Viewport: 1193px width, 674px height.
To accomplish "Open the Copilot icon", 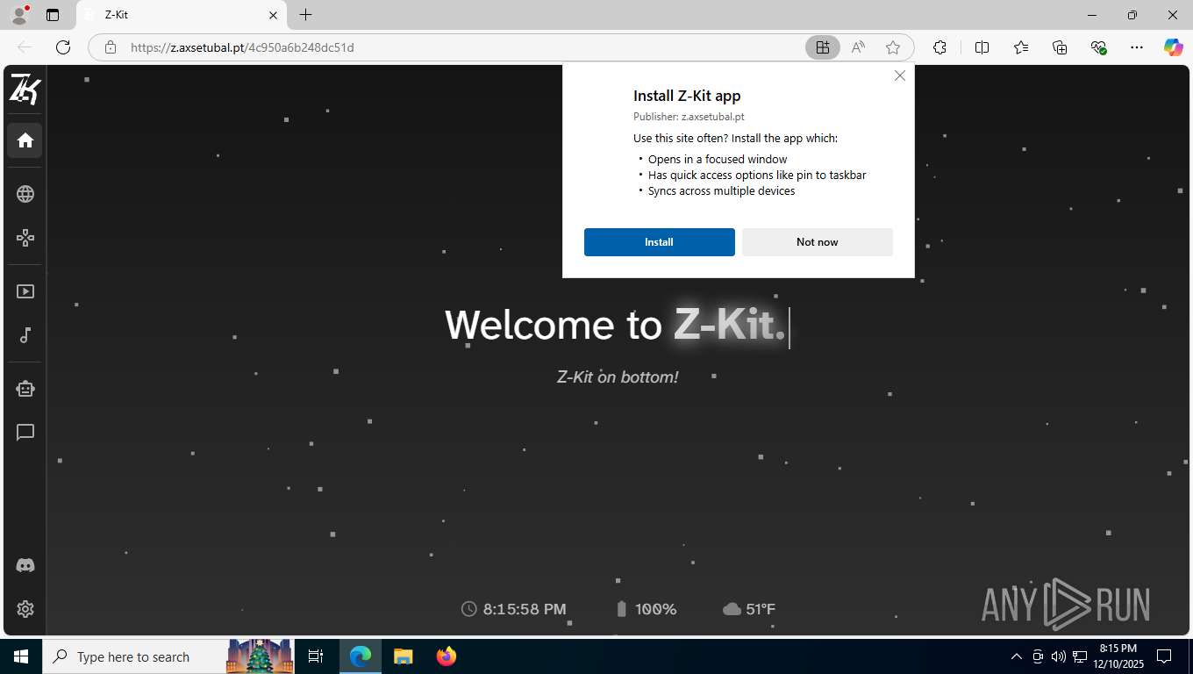I will 1173,47.
